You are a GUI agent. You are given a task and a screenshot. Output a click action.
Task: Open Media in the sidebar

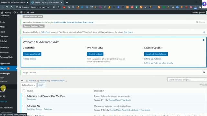point(3,27)
